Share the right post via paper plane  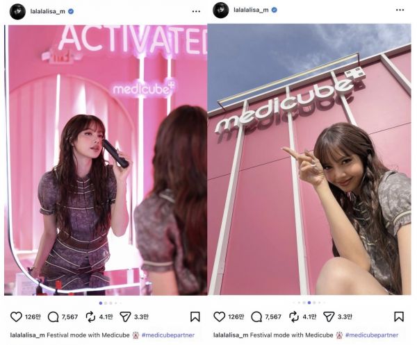click(329, 317)
